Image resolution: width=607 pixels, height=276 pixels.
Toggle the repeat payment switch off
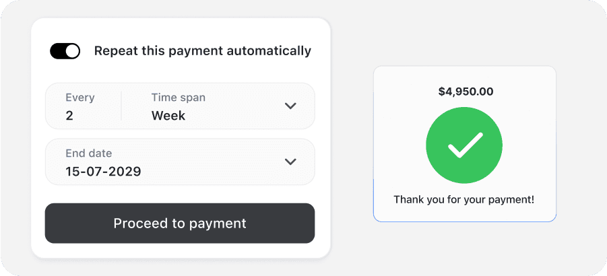(65, 51)
